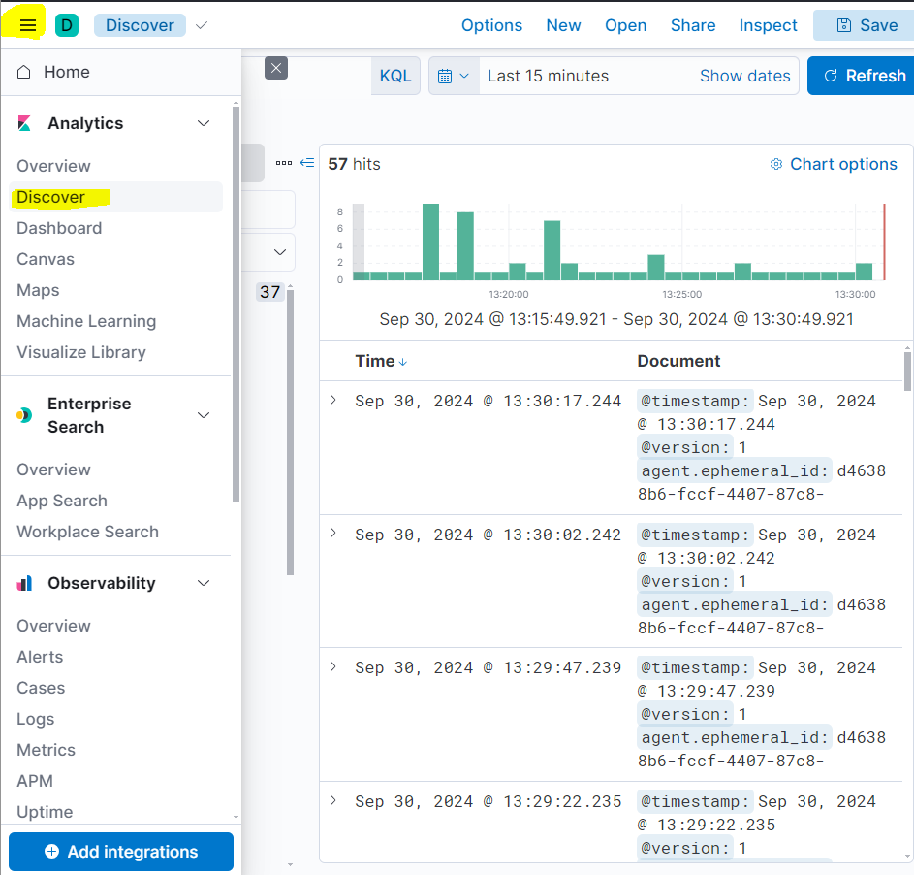Sort by the Time column header
Image resolution: width=914 pixels, height=875 pixels.
[x=375, y=361]
